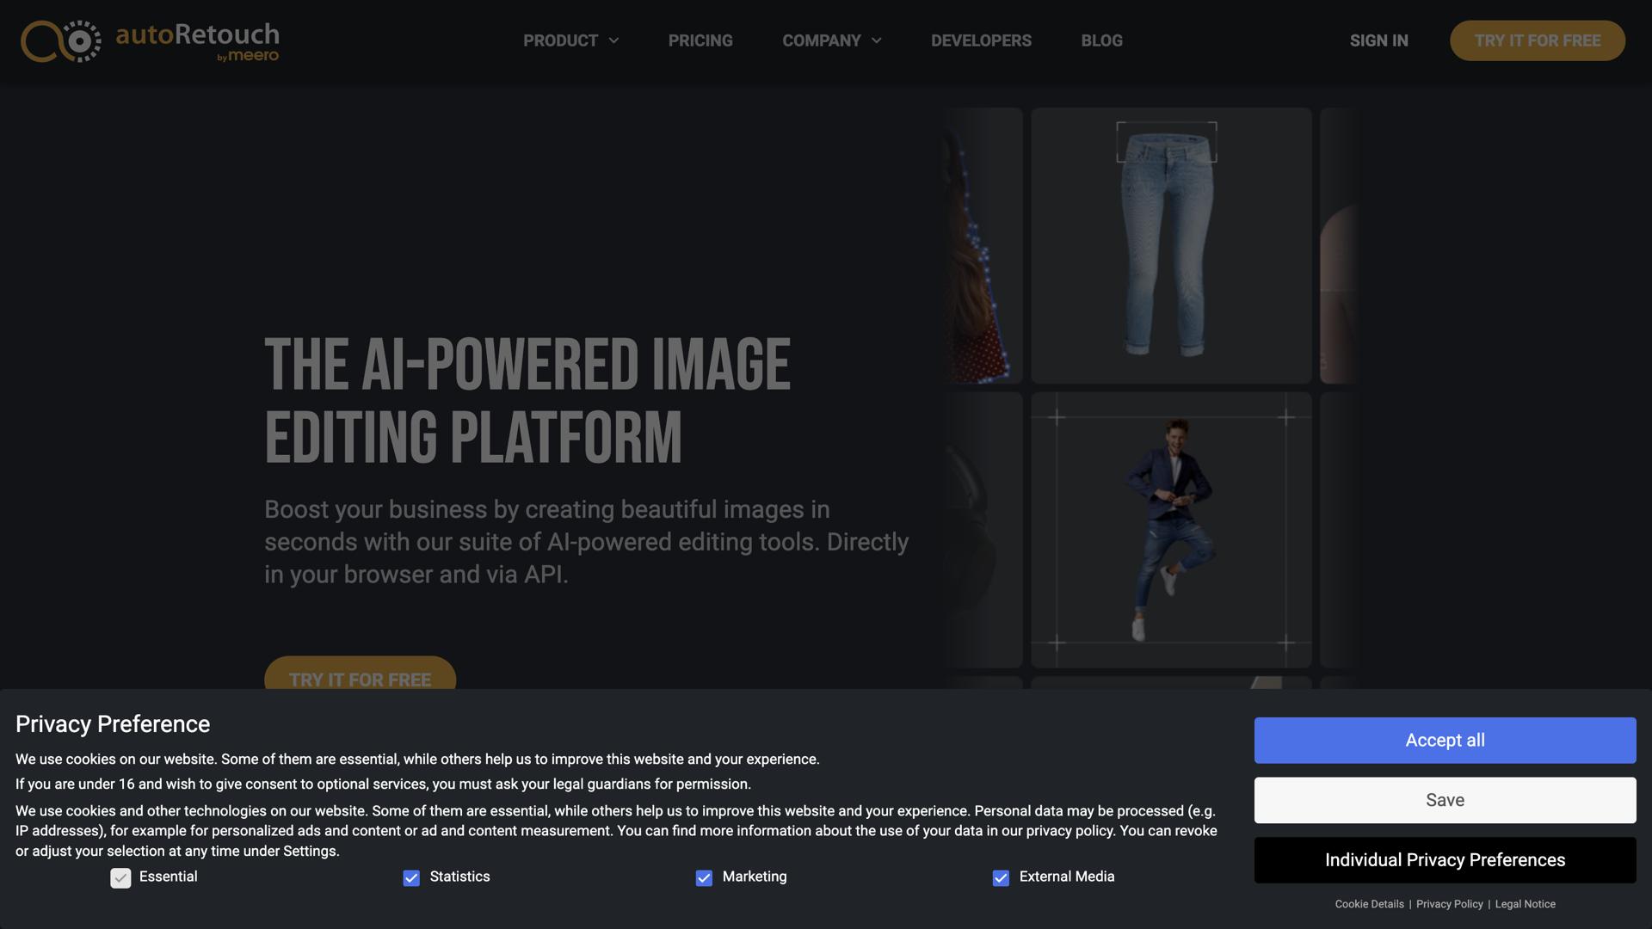The height and width of the screenshot is (929, 1652).
Task: Open the Privacy Policy link
Action: click(x=1449, y=904)
